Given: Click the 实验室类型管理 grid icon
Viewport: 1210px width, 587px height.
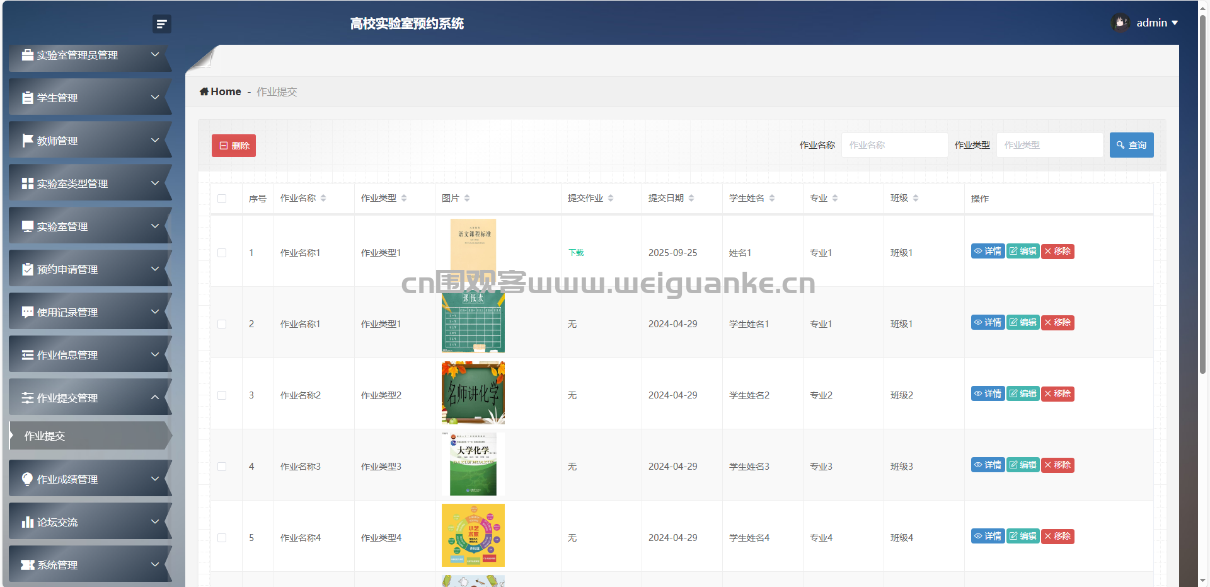Looking at the screenshot, I should 28,183.
